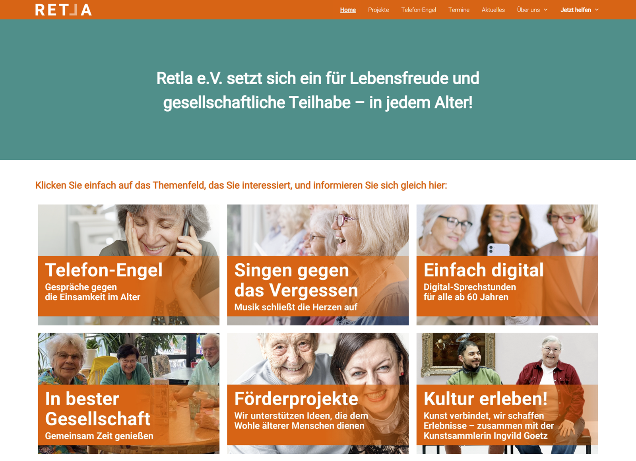Expand the Über uns dropdown chevron
The image size is (636, 461).
(x=546, y=10)
